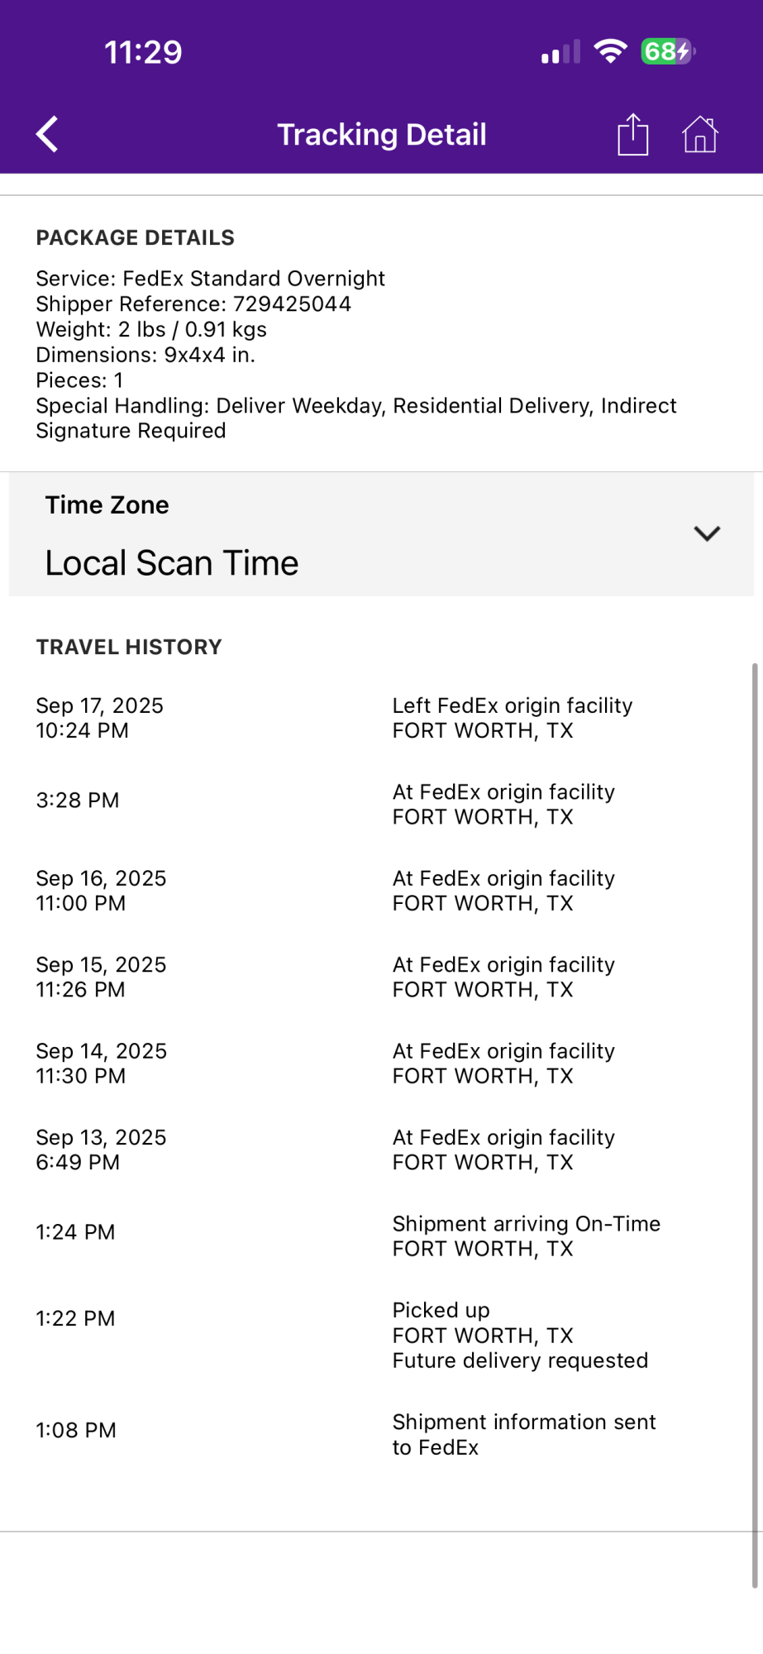Expand the Time Zone chevron
The height and width of the screenshot is (1654, 763).
pyautogui.click(x=707, y=533)
